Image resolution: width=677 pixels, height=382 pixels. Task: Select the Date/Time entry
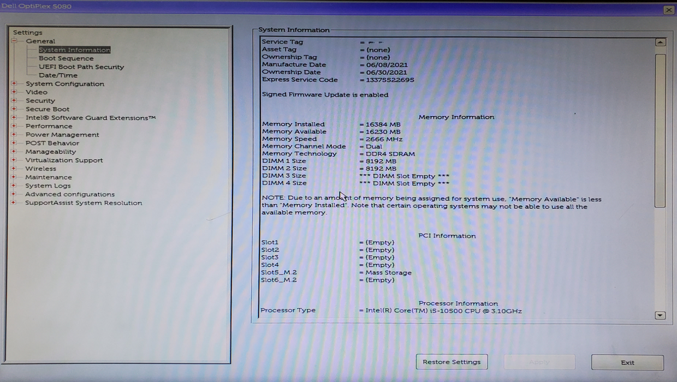tap(58, 75)
